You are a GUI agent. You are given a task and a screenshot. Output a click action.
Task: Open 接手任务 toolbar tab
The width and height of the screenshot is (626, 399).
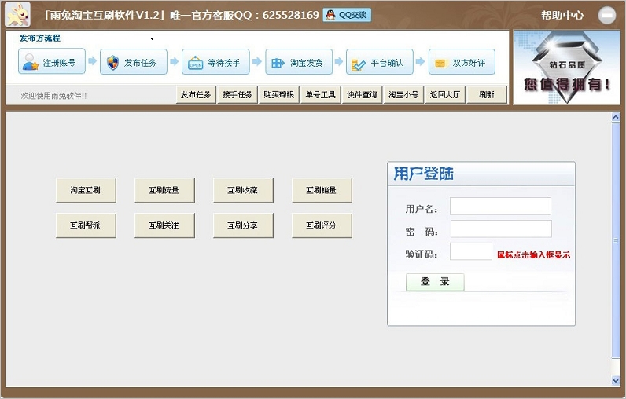[238, 94]
